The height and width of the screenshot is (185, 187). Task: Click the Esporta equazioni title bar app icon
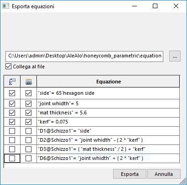[x=6, y=6]
